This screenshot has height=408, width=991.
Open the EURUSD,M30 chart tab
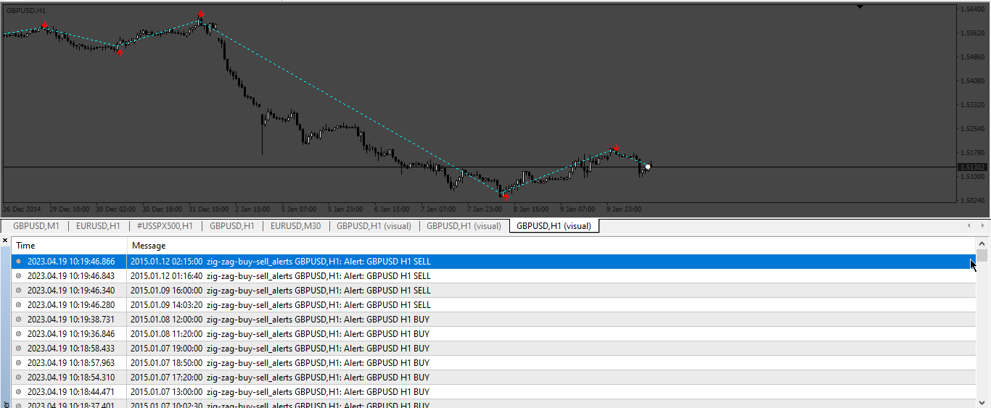pyautogui.click(x=295, y=226)
